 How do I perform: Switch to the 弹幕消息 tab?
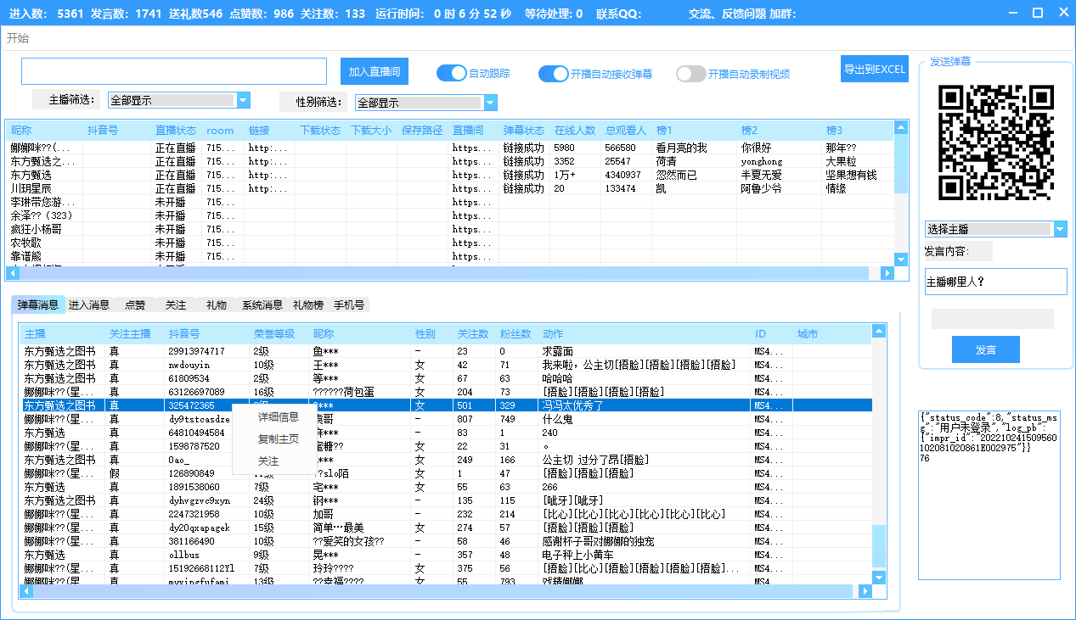click(x=37, y=304)
